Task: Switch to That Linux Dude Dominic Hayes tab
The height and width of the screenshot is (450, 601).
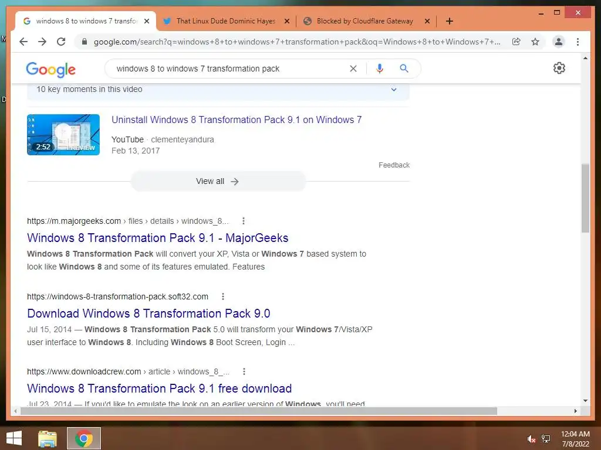Action: coord(226,21)
